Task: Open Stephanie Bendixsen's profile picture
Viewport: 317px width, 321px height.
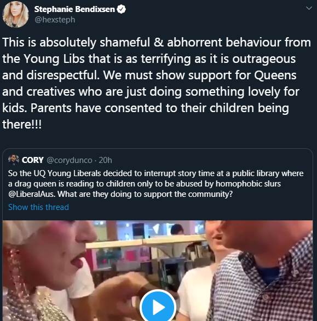Action: pos(15,14)
